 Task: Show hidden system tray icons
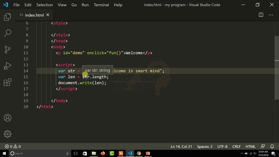click(x=242, y=153)
